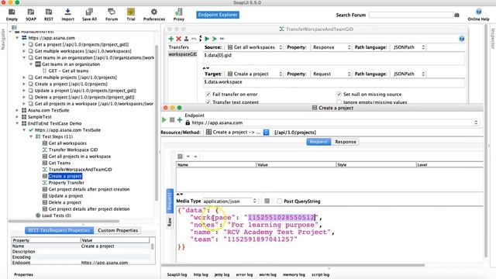Delete the selected transfer (red X)
496x279 pixels.
click(x=178, y=39)
